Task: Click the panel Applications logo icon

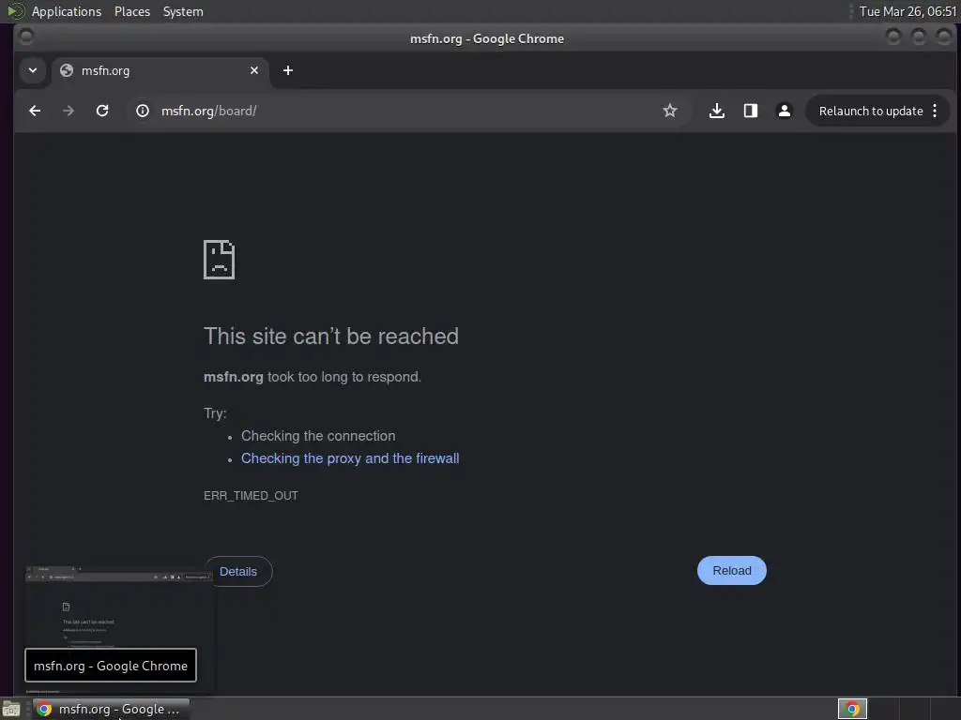Action: (x=15, y=11)
